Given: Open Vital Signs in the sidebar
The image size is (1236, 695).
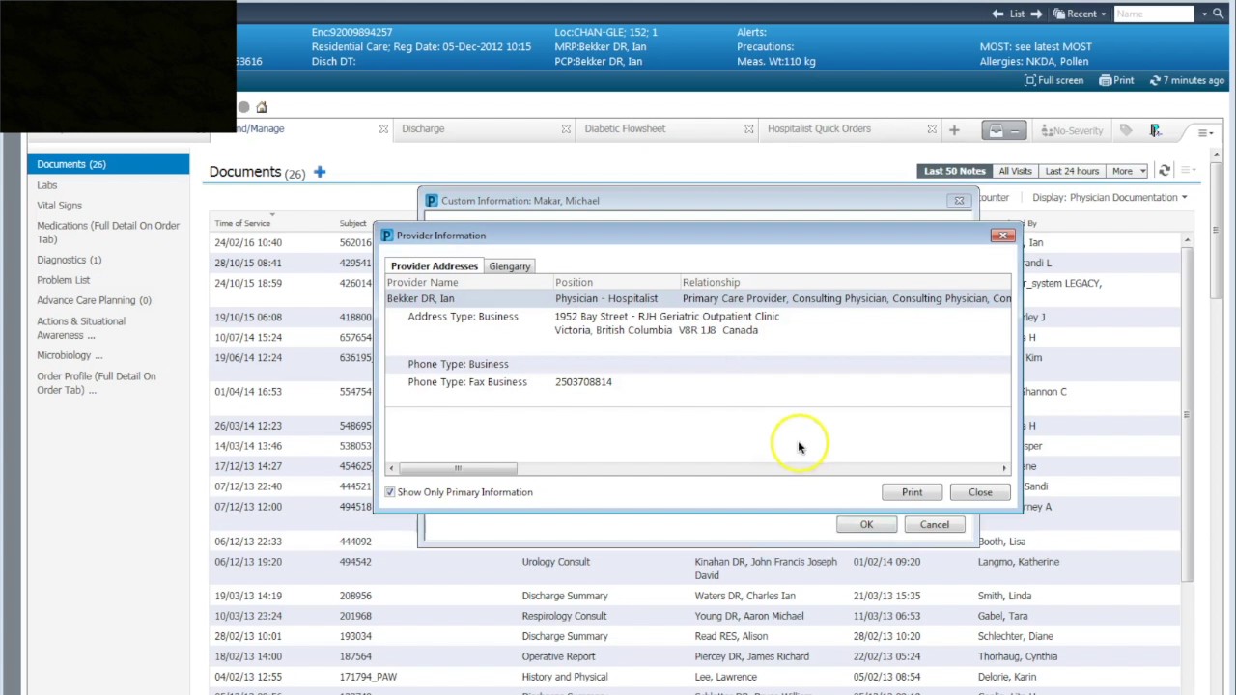Looking at the screenshot, I should click(x=59, y=205).
